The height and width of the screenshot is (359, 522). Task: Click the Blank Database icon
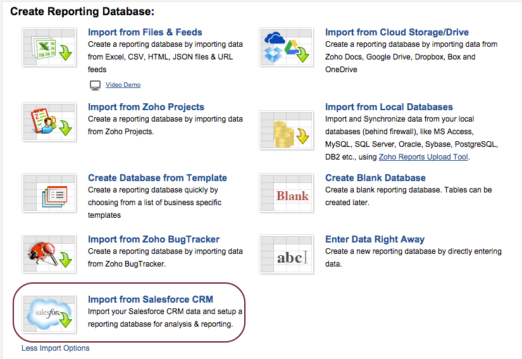[x=287, y=192]
